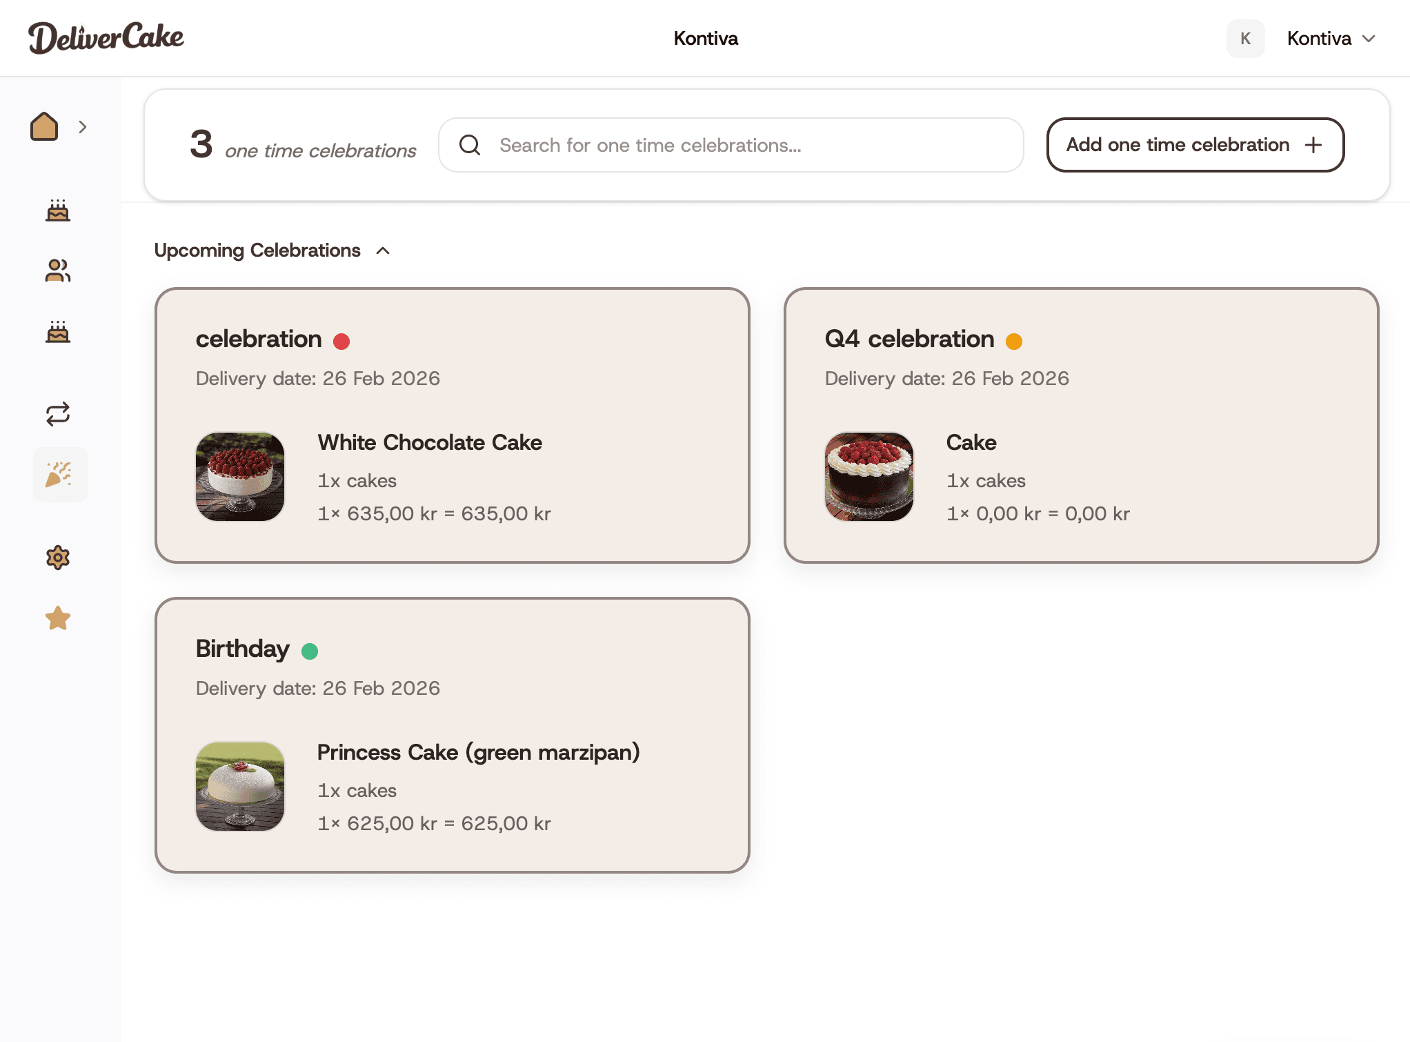Image resolution: width=1410 pixels, height=1042 pixels.
Task: Select the party popper celebrations icon
Action: [59, 475]
